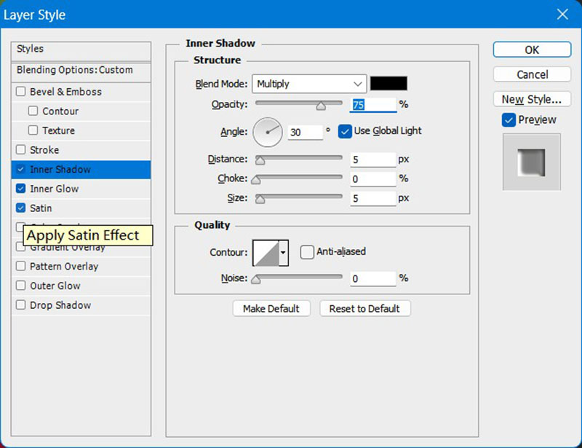
Task: Click Reset to Default button
Action: click(365, 309)
